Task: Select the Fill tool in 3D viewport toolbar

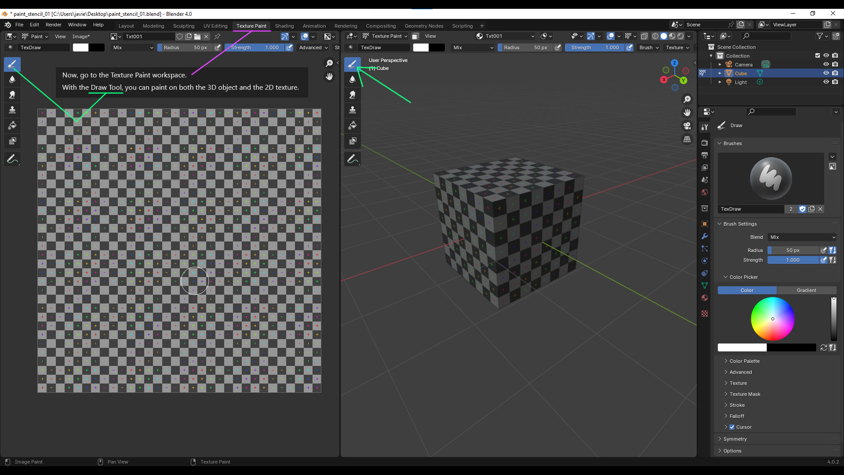Action: pyautogui.click(x=353, y=126)
